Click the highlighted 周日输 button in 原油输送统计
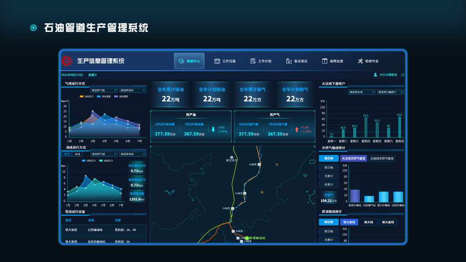The image size is (466, 262). click(x=328, y=222)
